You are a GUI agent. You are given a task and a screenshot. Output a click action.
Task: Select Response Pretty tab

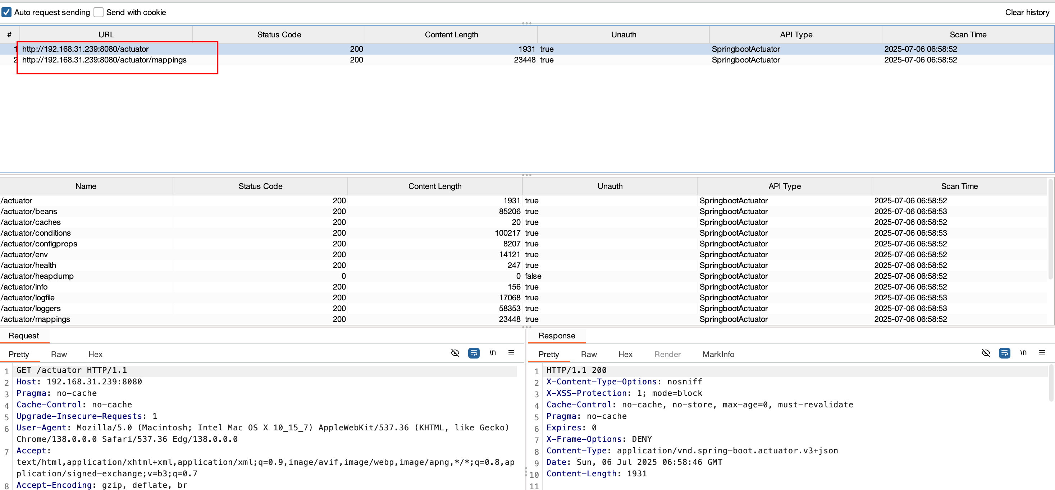pos(549,354)
